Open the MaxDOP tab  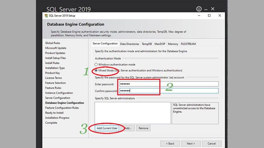160,44
